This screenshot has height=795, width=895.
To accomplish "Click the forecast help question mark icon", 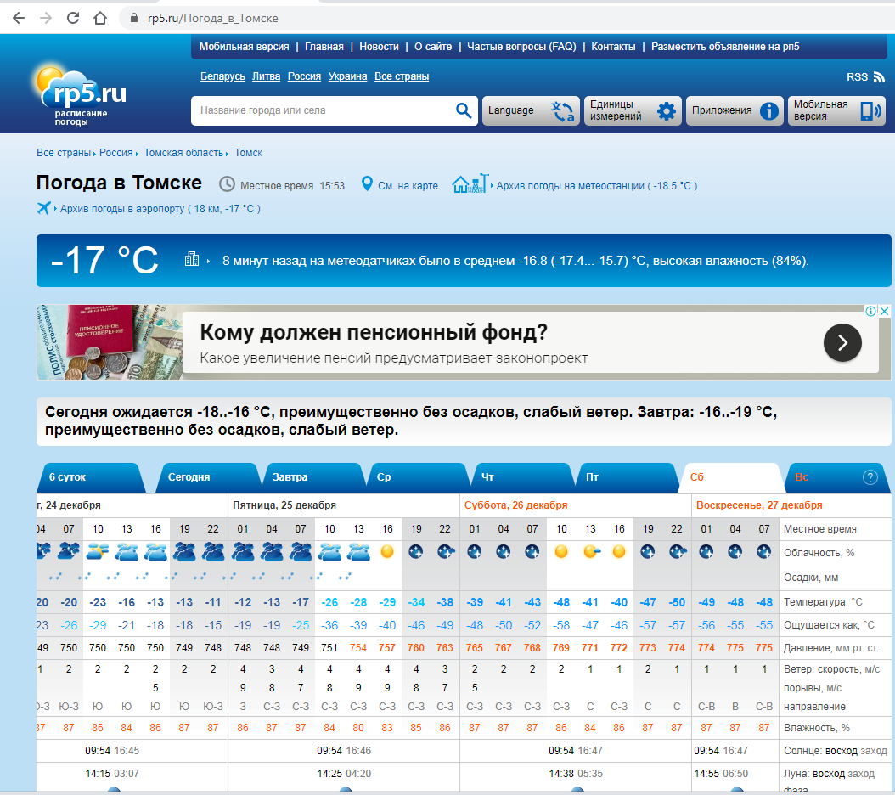I will (870, 477).
